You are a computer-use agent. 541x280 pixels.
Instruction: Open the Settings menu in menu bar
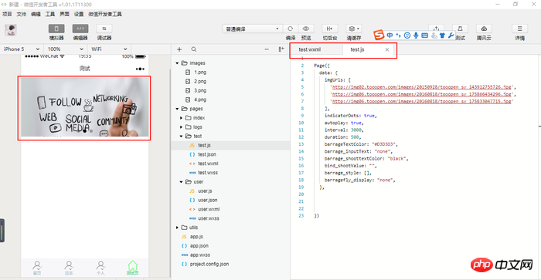click(79, 14)
